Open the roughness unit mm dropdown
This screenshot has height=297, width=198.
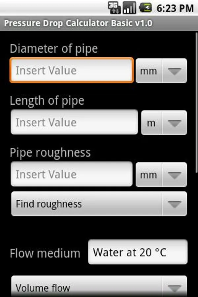tap(161, 175)
